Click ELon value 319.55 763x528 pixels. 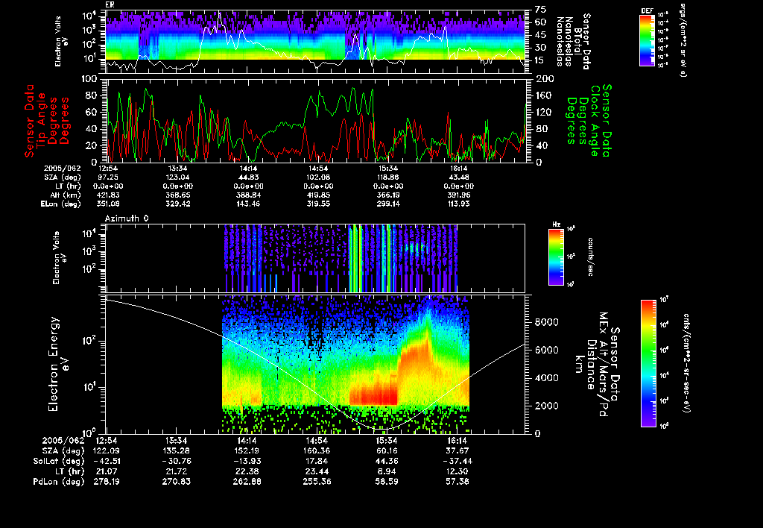click(318, 204)
